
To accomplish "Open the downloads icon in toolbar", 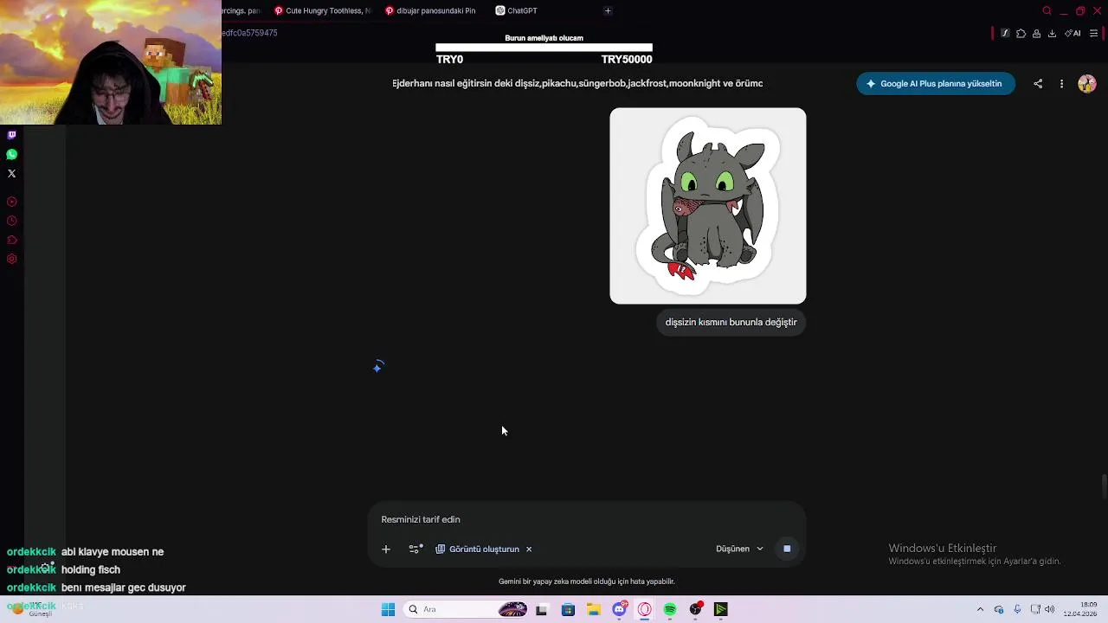I will (x=1052, y=33).
